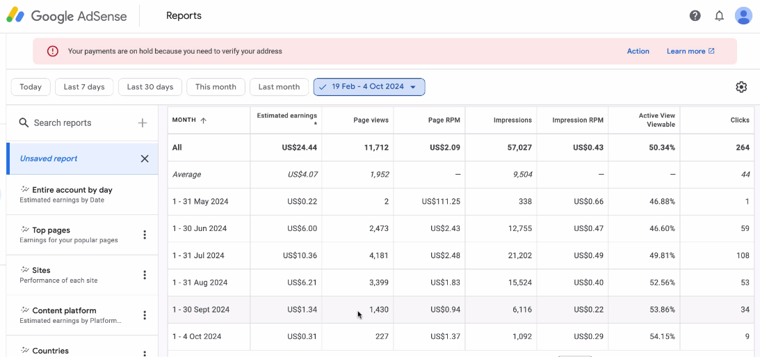760x357 pixels.
Task: Select the 1 - 31 Jul 2024 row
Action: point(461,255)
